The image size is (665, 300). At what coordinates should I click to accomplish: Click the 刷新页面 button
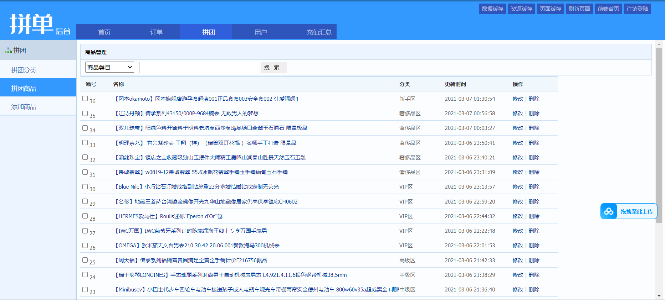click(579, 9)
